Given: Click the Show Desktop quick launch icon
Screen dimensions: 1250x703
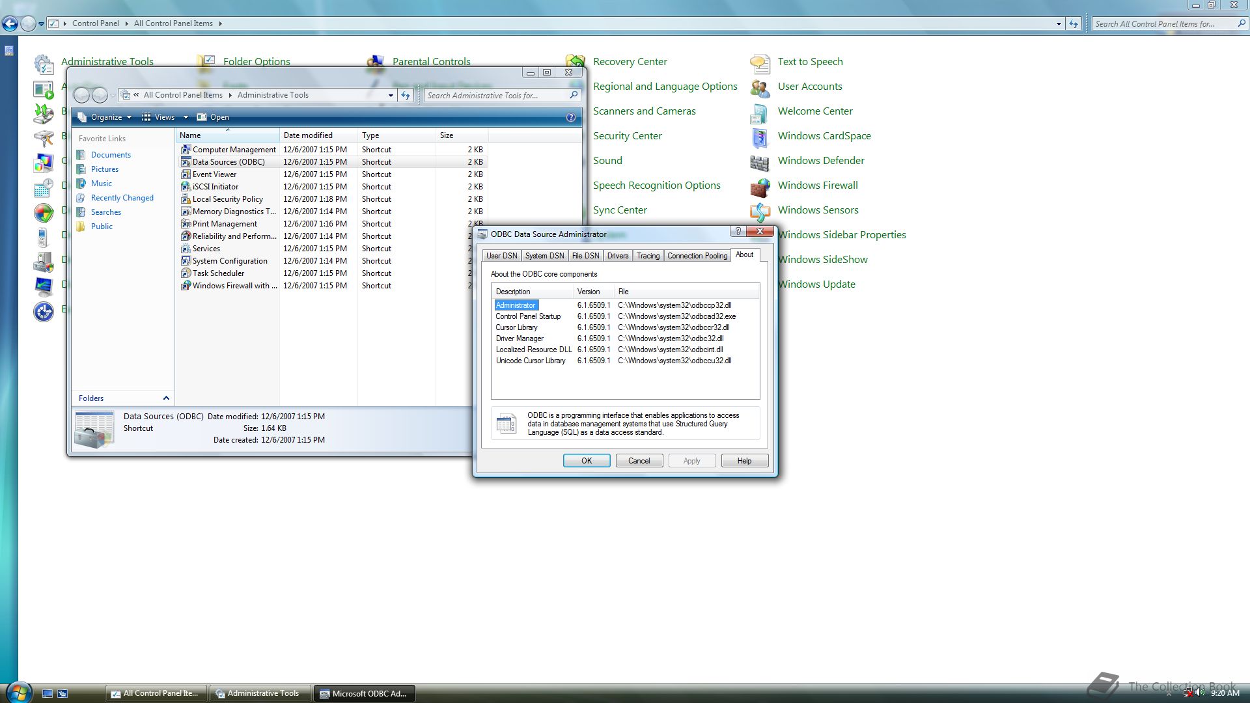Looking at the screenshot, I should [x=48, y=694].
